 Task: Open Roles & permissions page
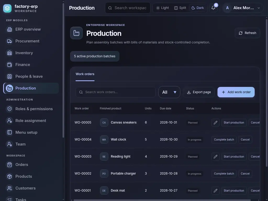tap(31, 109)
